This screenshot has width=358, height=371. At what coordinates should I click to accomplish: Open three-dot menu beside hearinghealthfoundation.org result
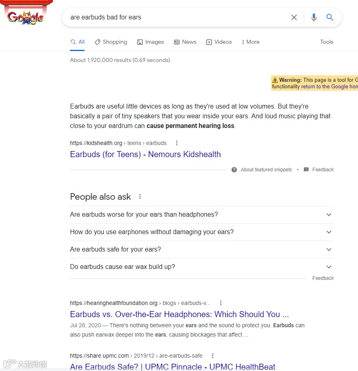point(220,303)
